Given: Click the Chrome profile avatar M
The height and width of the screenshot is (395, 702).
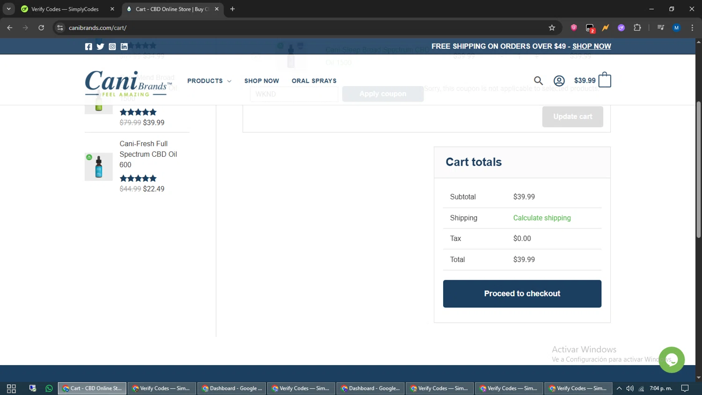Looking at the screenshot, I should pyautogui.click(x=676, y=28).
